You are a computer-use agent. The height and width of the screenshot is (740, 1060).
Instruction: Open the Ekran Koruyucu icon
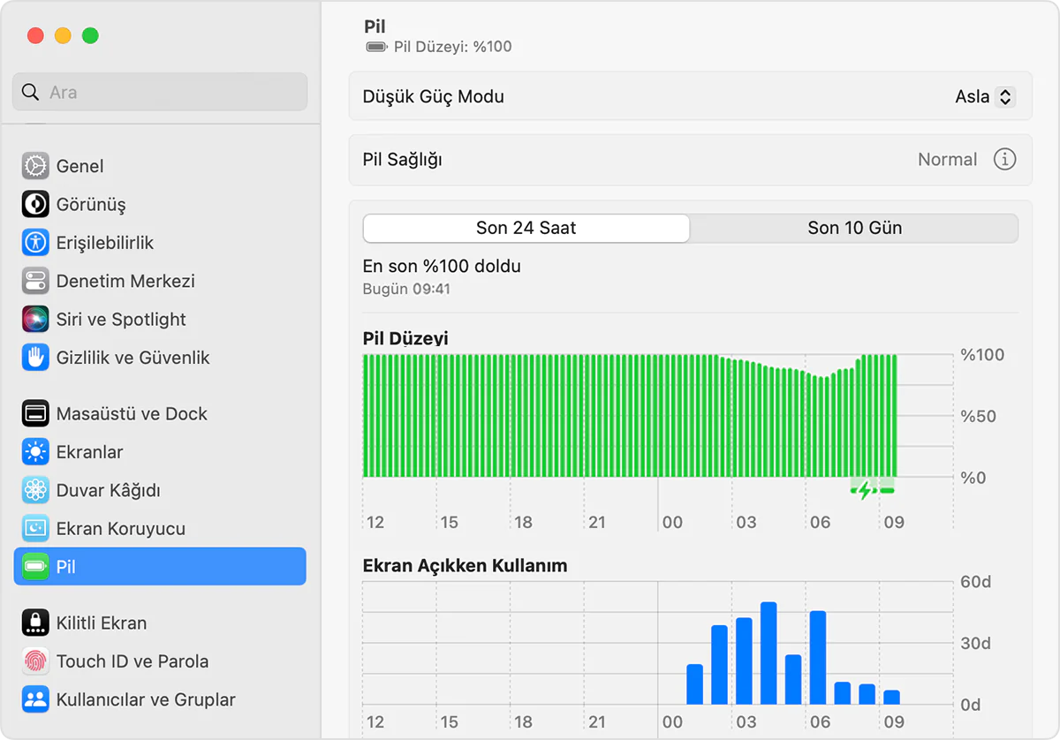(34, 528)
